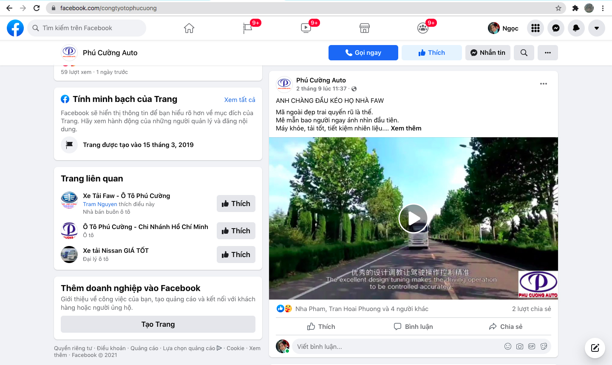Open post's three-dot options menu
This screenshot has height=365, width=612.
coord(544,84)
